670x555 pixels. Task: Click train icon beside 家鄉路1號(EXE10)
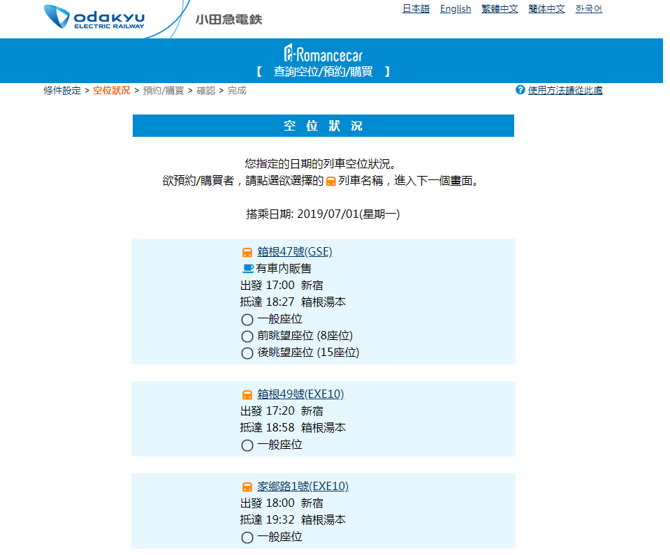(247, 487)
